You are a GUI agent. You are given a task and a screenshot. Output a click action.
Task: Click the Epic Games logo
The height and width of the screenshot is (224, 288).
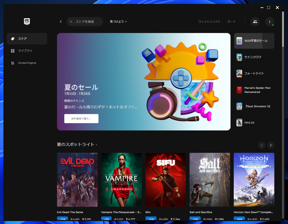click(x=27, y=22)
